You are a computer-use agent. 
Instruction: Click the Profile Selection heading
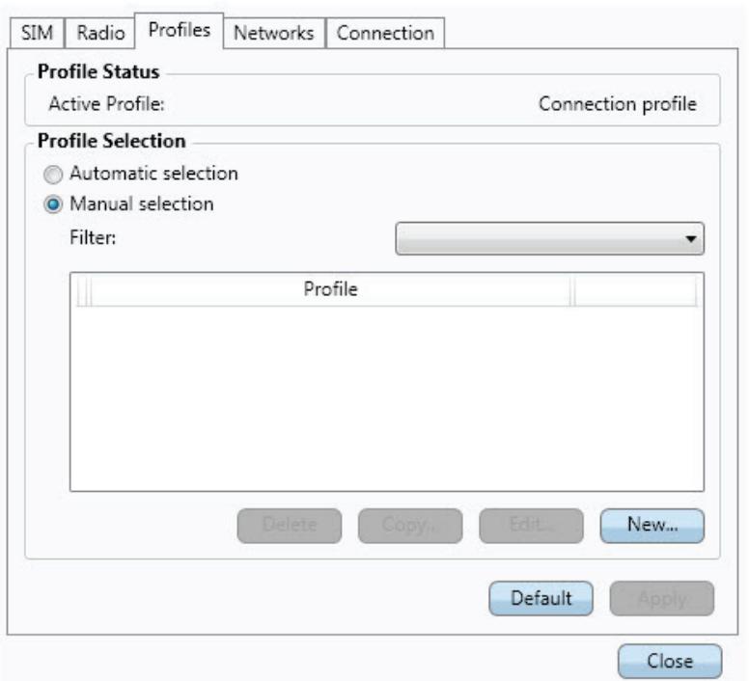pyautogui.click(x=111, y=141)
